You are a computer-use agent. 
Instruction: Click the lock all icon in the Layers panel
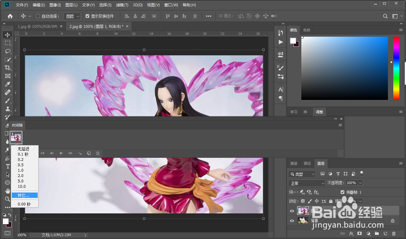click(331, 201)
